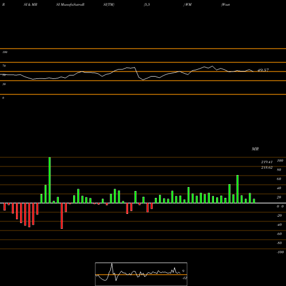Viewport: 286px width, 286px height.
Task: Click the tall green bar reaching about 60
Action: pos(237,189)
